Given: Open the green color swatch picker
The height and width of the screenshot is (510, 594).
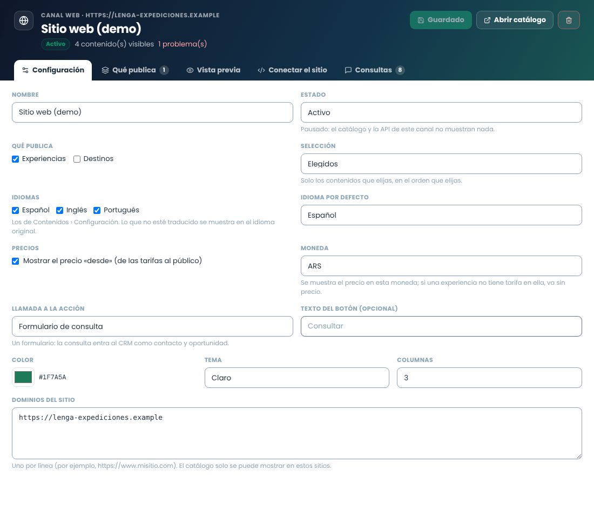Looking at the screenshot, I should point(23,377).
